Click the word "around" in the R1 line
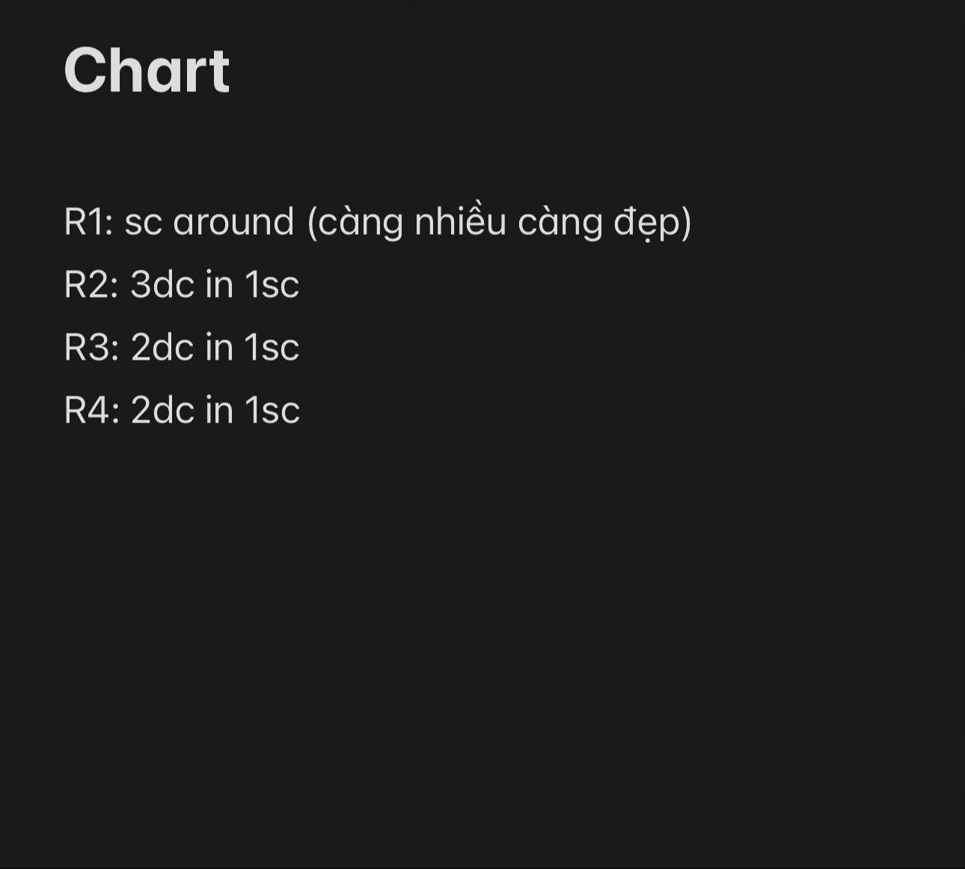This screenshot has width=965, height=869. coord(233,222)
